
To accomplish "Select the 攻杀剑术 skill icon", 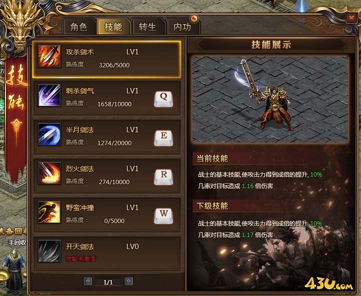I will pyautogui.click(x=49, y=56).
